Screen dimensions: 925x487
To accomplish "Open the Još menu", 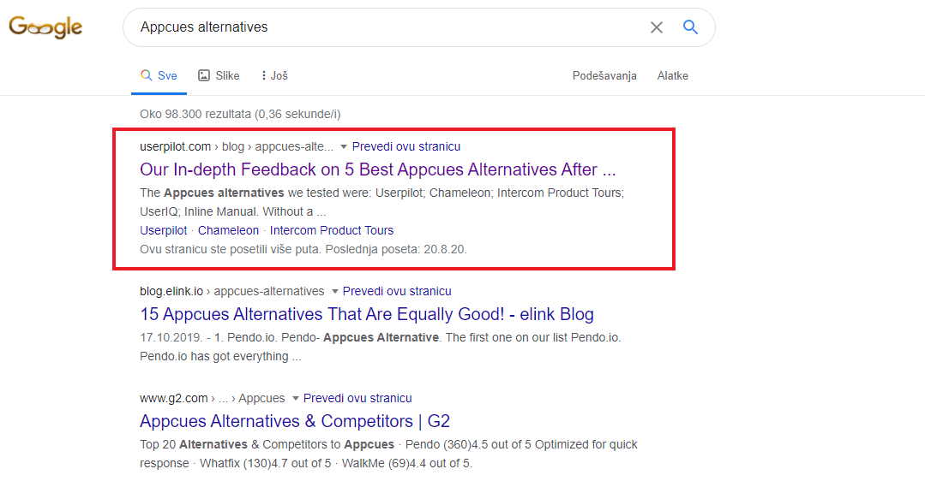I will click(274, 75).
